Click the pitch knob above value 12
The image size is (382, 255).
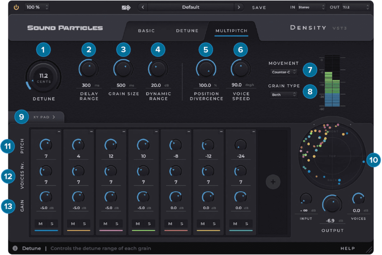[111, 145]
